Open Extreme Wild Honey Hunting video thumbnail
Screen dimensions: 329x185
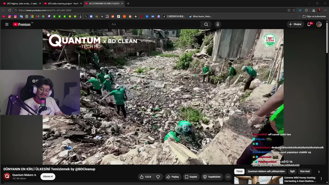(258, 180)
